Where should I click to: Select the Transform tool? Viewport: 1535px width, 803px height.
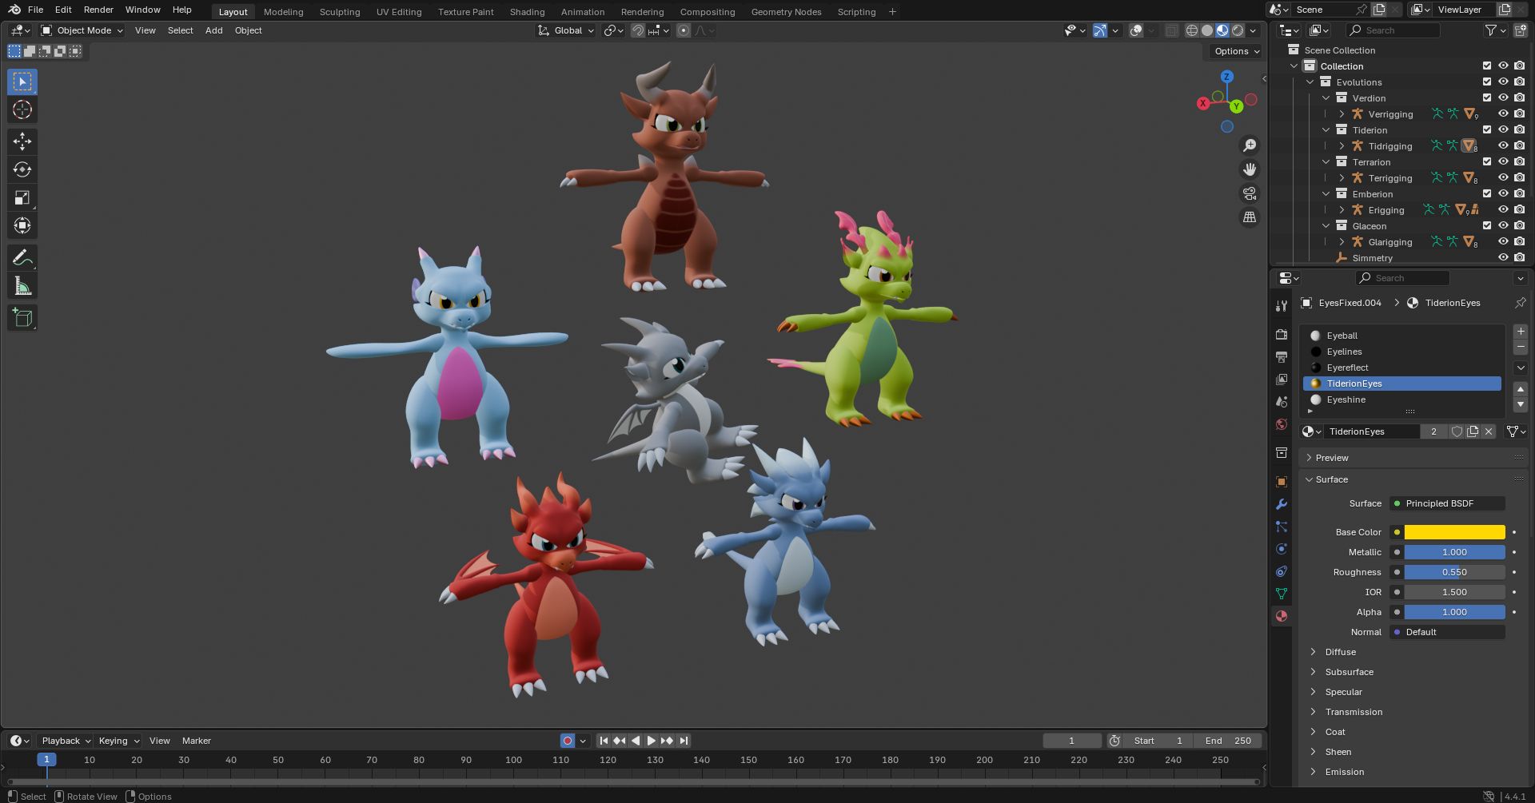coord(22,225)
